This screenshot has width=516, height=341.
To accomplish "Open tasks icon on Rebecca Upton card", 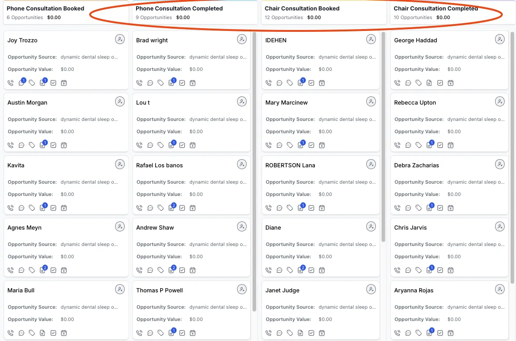I will click(440, 145).
